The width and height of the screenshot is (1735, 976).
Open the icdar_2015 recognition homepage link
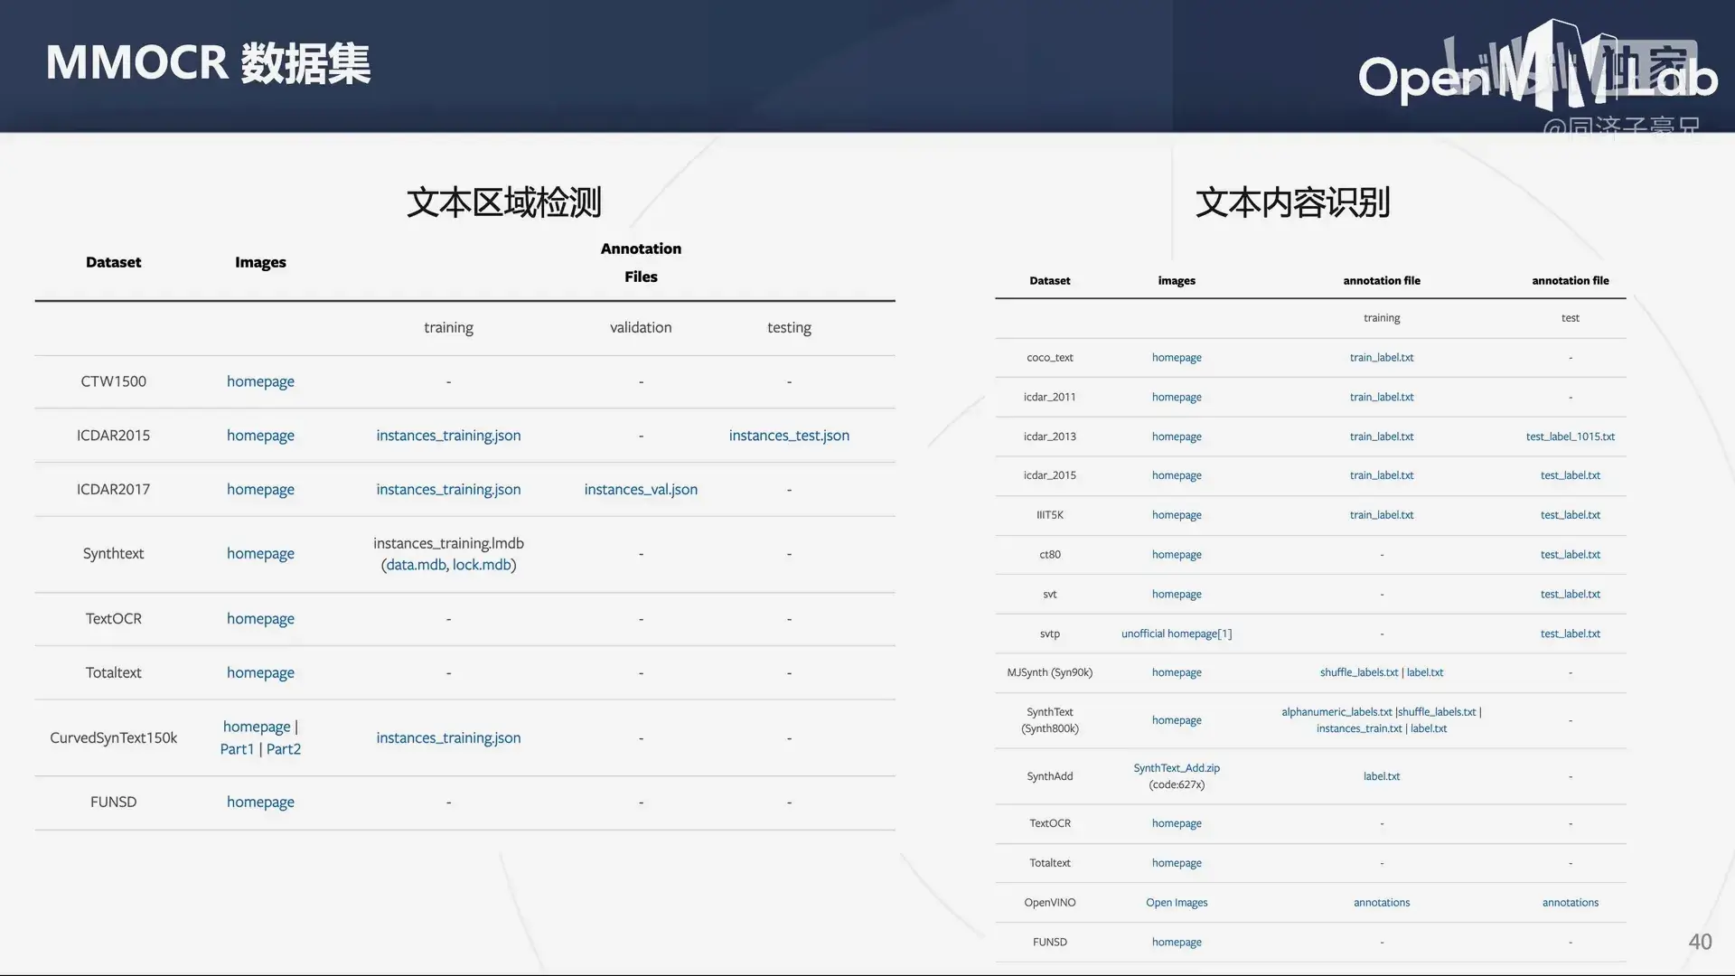(x=1177, y=475)
